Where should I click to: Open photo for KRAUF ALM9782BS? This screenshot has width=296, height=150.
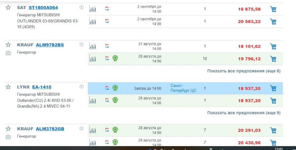click(8, 53)
